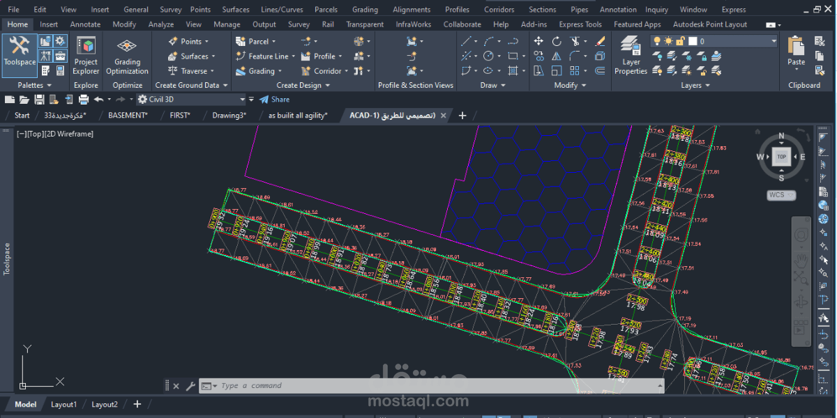Select the Circle tool in Draw panel
This screenshot has height=418, width=837.
[489, 56]
